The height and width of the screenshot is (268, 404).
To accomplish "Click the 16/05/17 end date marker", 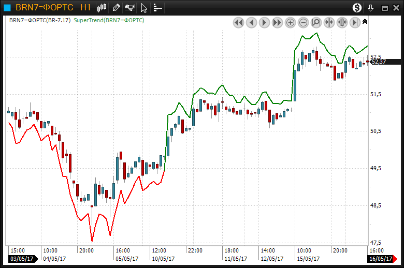I will point(381,259).
